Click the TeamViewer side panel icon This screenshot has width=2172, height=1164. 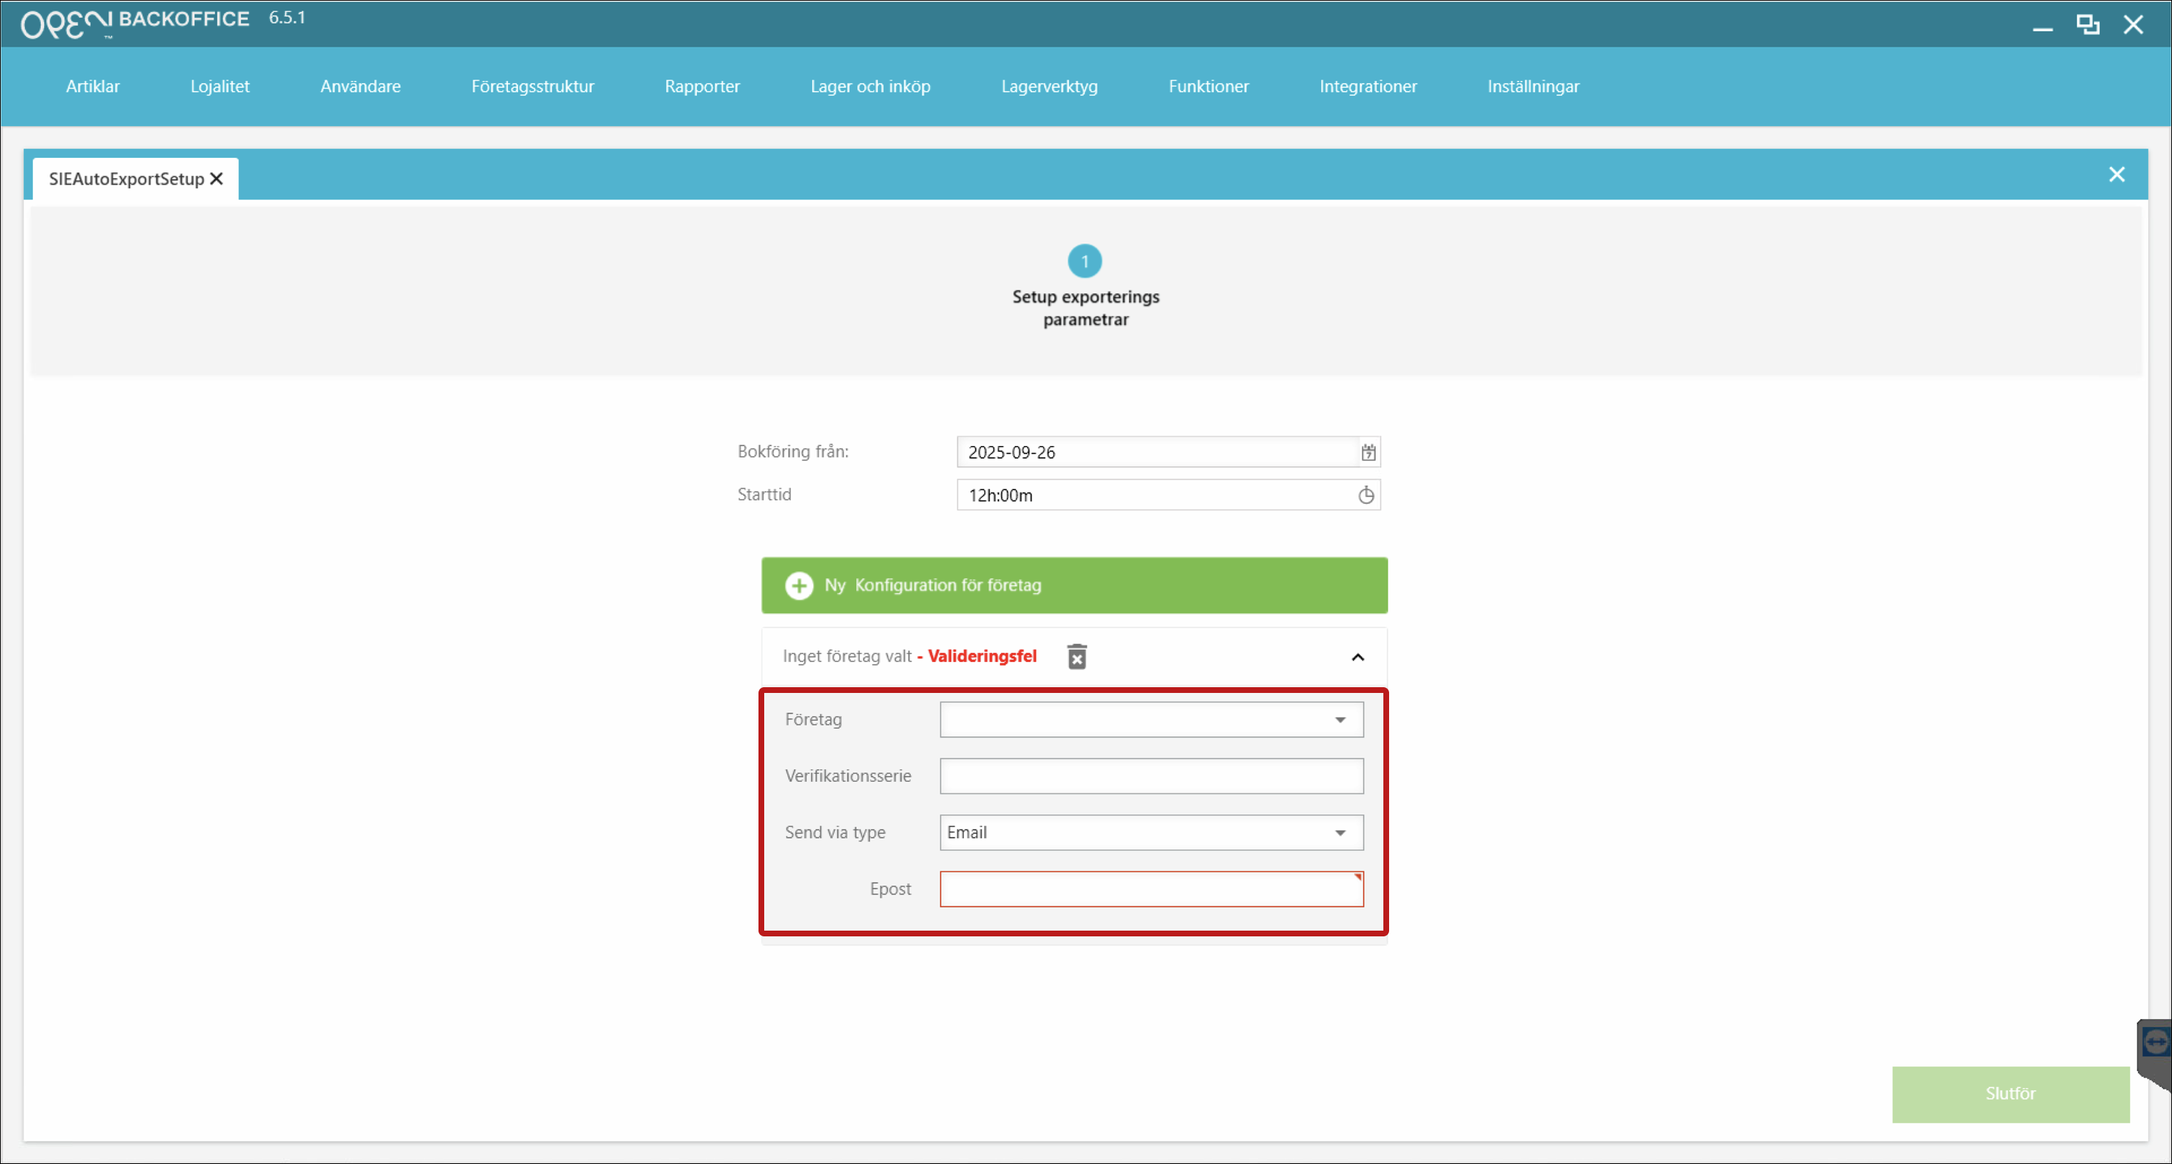[x=2155, y=1043]
